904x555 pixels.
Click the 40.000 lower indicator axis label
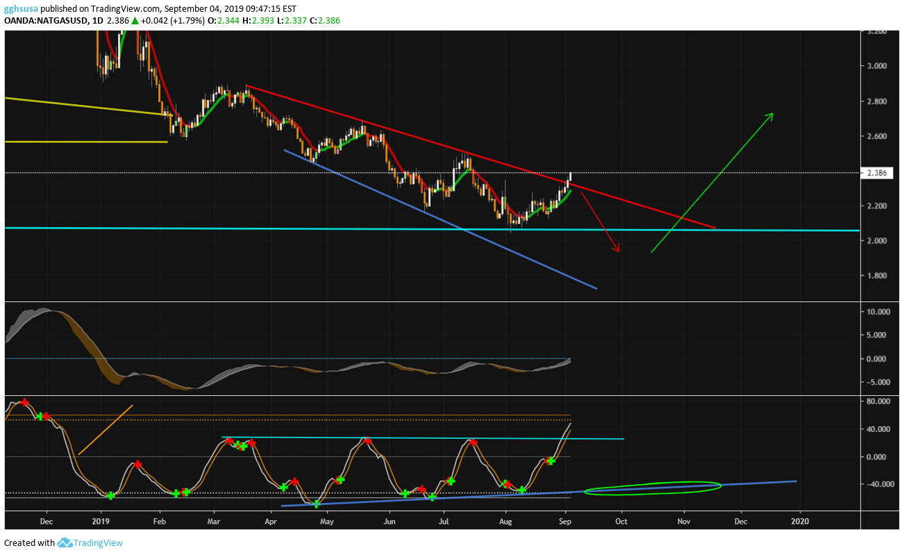tap(878, 429)
